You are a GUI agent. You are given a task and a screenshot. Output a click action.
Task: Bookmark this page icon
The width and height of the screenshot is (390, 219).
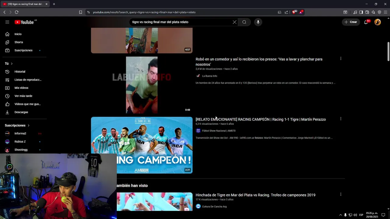pyautogui.click(x=80, y=12)
